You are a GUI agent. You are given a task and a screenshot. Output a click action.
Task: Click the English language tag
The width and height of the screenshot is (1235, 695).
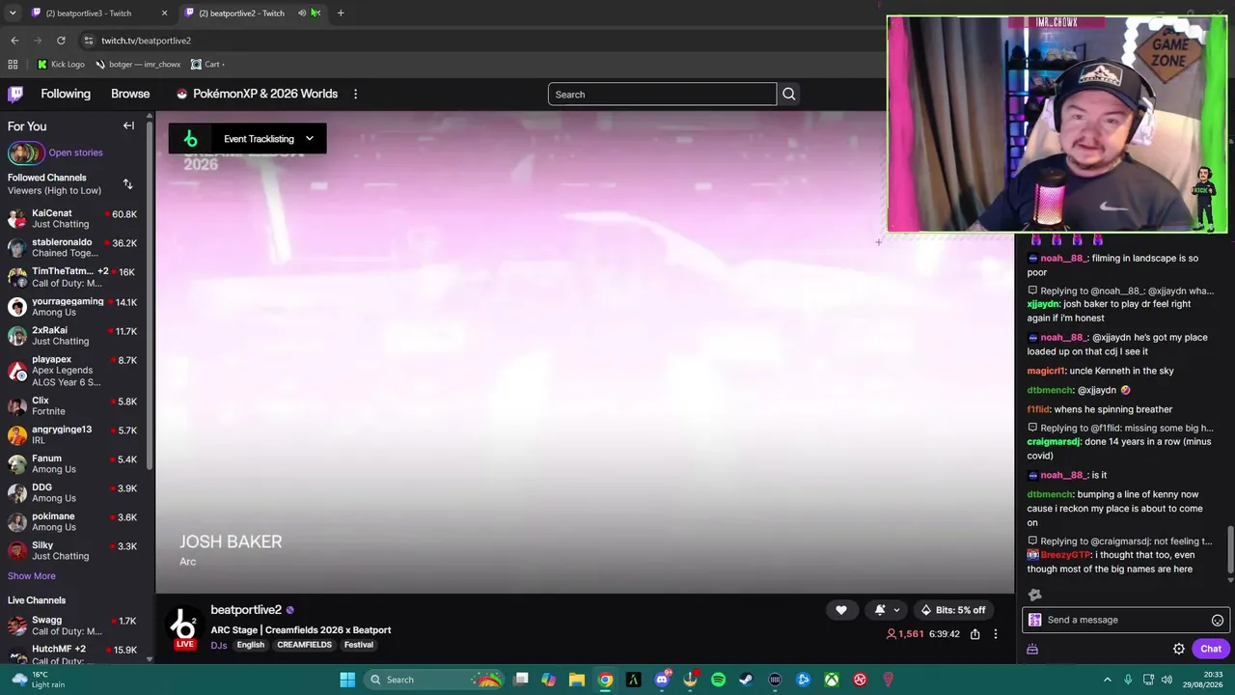pos(250,645)
